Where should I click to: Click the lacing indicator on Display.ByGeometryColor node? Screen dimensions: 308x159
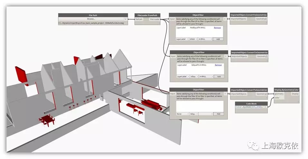tap(298, 101)
